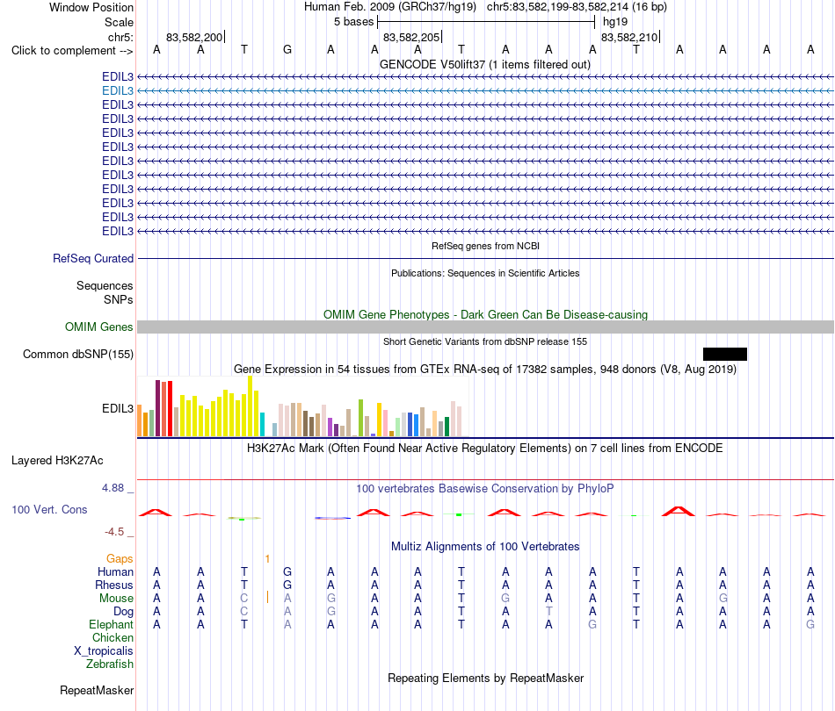Click the dark maroon GTEx expression bar
835x711 pixels.
pyautogui.click(x=157, y=408)
